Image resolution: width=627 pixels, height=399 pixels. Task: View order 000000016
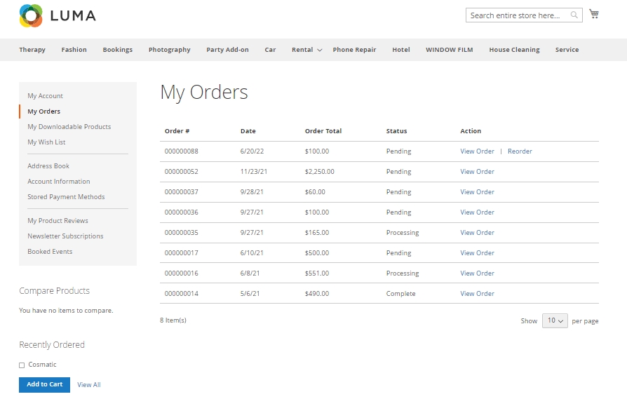tap(477, 274)
